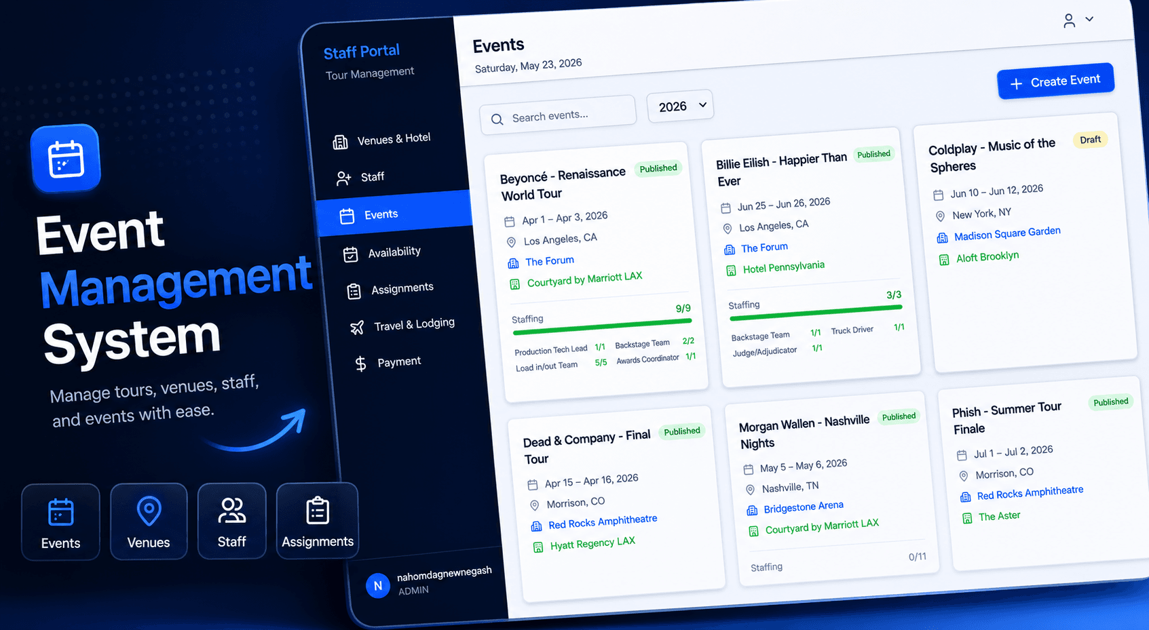Click the location pin beside New York, NY

coord(940,216)
